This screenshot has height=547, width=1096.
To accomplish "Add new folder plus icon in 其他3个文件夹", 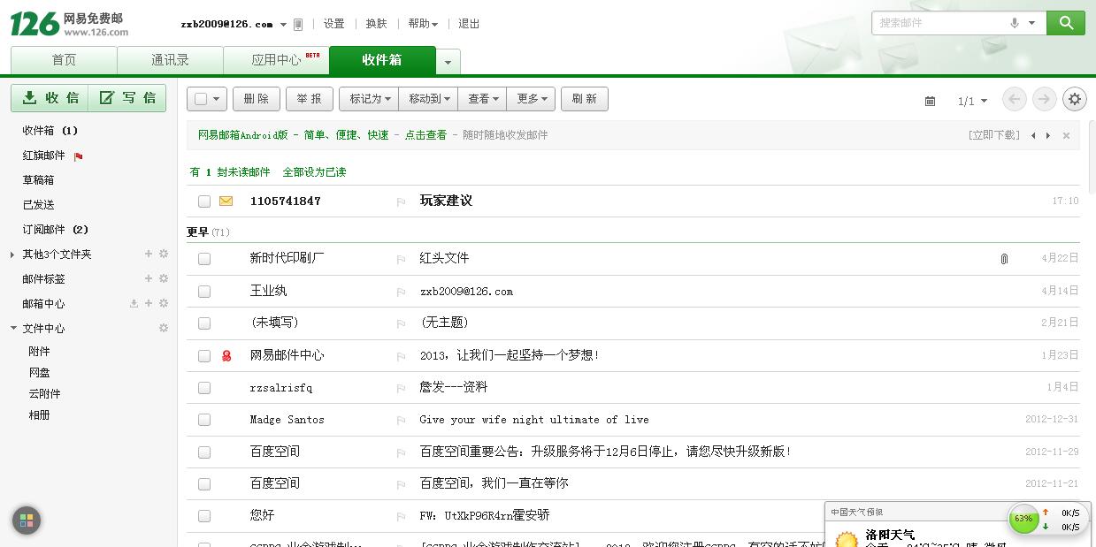I will [x=149, y=254].
